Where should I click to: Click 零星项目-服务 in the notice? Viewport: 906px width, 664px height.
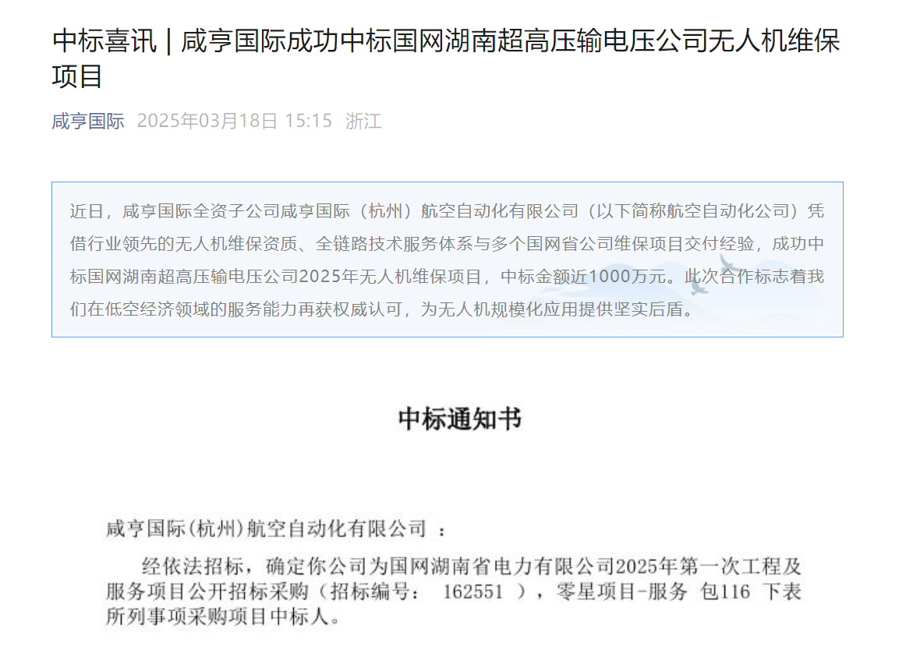[x=621, y=592]
